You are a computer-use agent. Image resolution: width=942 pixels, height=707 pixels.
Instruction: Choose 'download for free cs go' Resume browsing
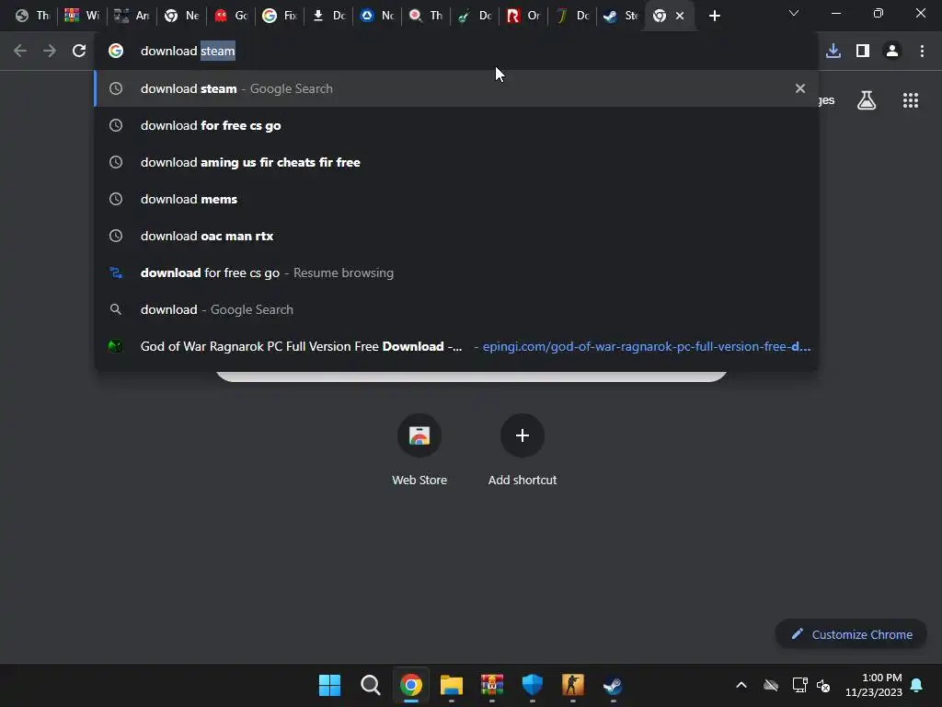pyautogui.click(x=456, y=272)
